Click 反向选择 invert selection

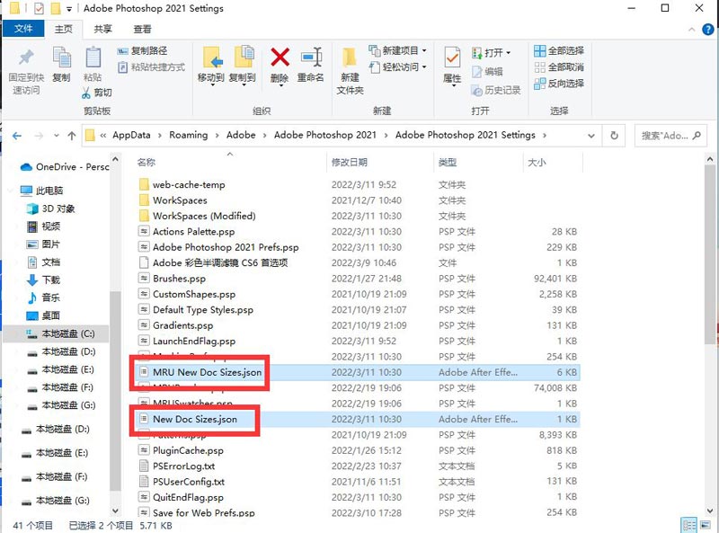coord(559,84)
